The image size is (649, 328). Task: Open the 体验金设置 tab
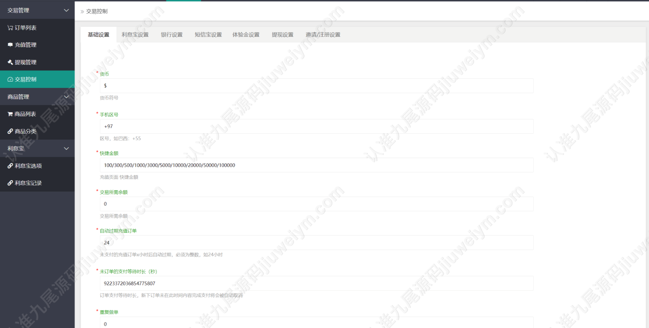pyautogui.click(x=246, y=35)
